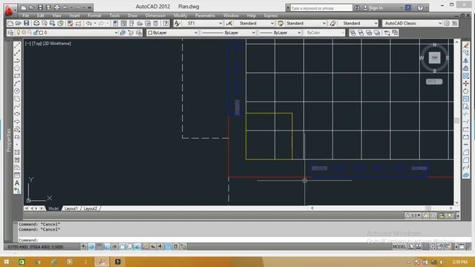The image size is (475, 267).
Task: Click the Open file icon in the Standard toolbar
Action: (x=19, y=23)
